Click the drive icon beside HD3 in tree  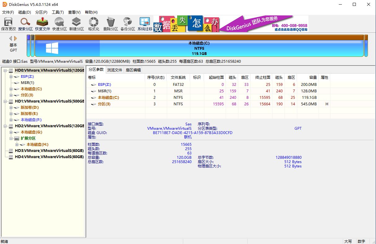pyautogui.click(x=11, y=151)
